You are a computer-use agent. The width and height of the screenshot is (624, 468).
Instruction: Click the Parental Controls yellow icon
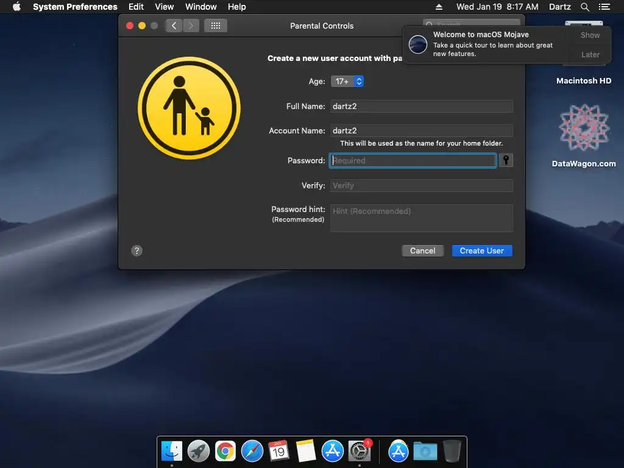[x=189, y=108]
